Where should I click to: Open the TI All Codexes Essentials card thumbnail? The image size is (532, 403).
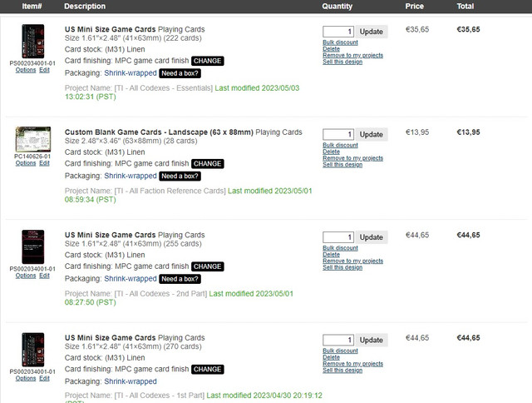(33, 41)
